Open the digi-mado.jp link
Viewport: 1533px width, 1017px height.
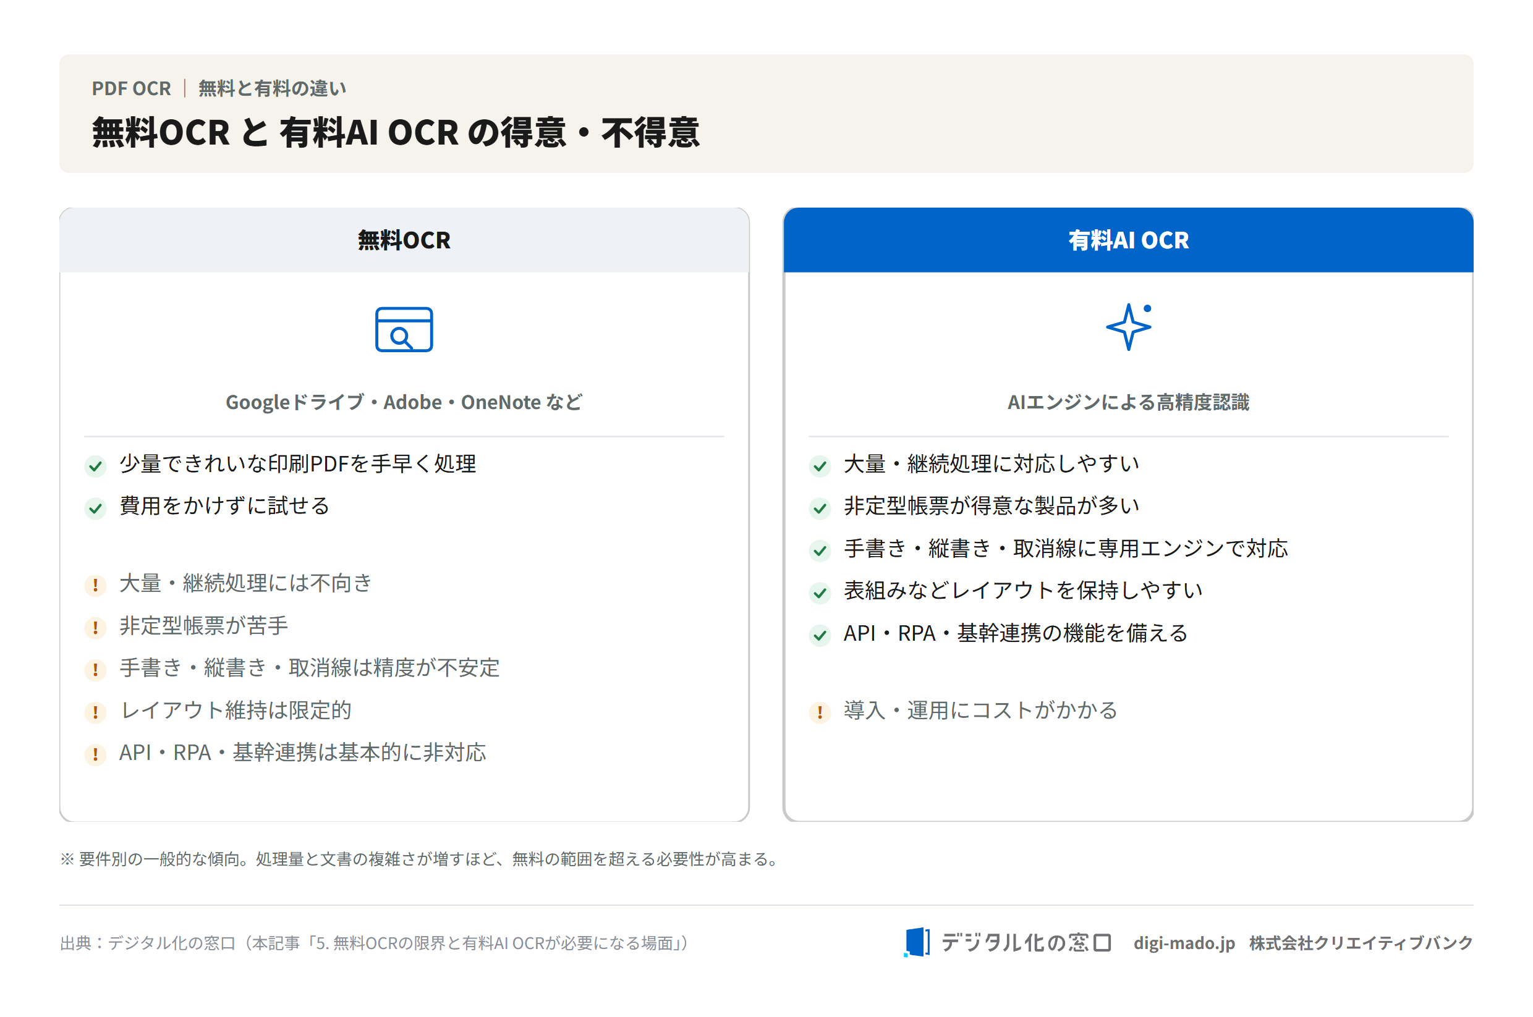(1184, 942)
